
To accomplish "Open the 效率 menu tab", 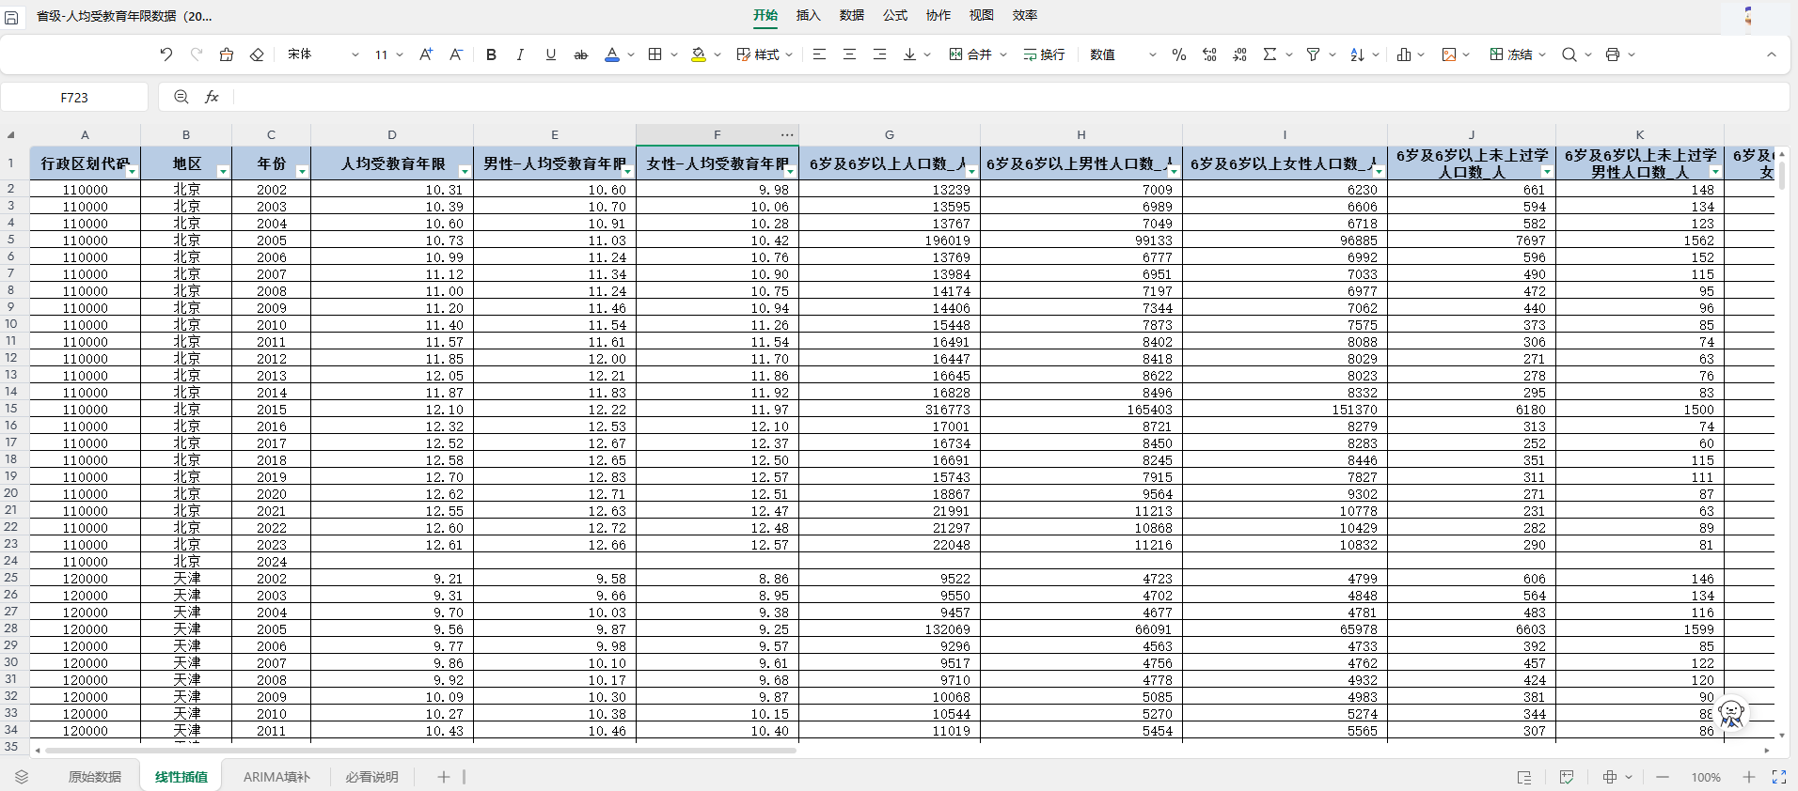I will tap(1025, 15).
